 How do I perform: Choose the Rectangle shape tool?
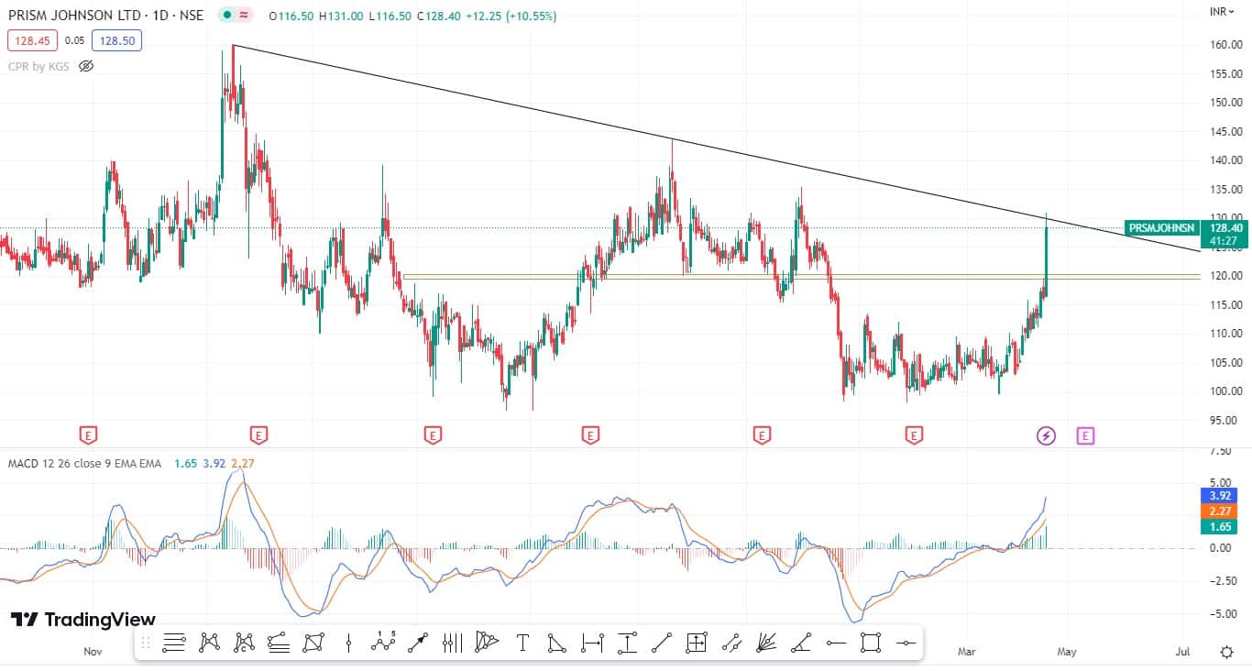point(871,643)
